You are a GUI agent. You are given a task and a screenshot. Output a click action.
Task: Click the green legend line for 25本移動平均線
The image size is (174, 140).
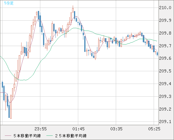coord(49,136)
